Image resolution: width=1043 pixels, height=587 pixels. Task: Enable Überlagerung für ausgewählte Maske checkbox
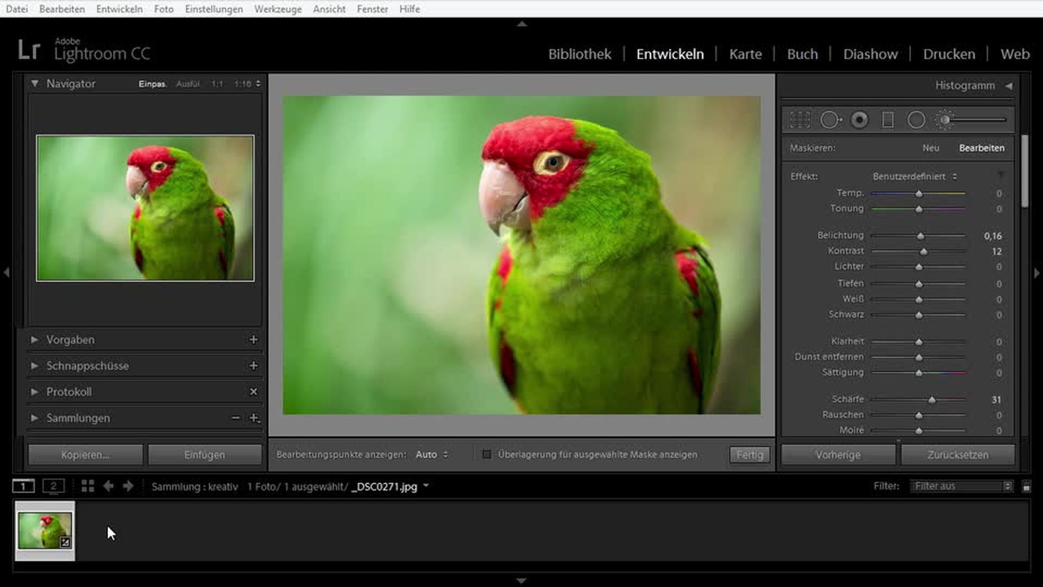pos(487,454)
